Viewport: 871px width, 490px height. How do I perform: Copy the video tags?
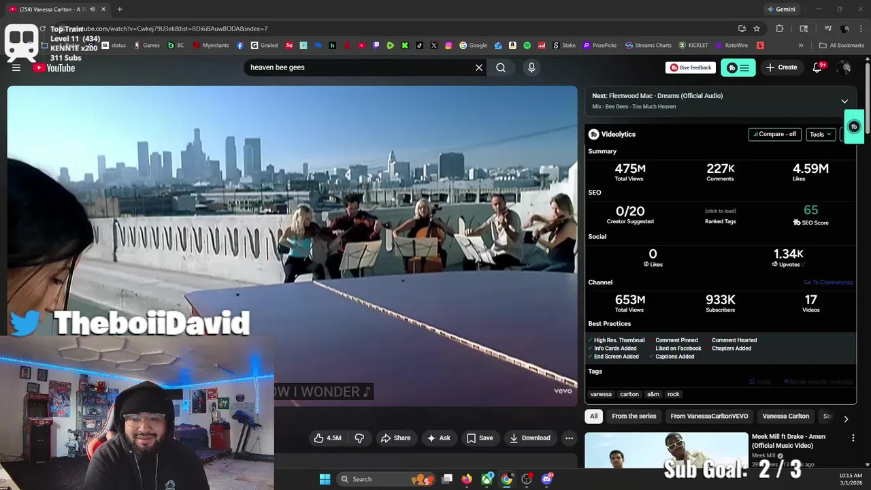click(x=760, y=382)
